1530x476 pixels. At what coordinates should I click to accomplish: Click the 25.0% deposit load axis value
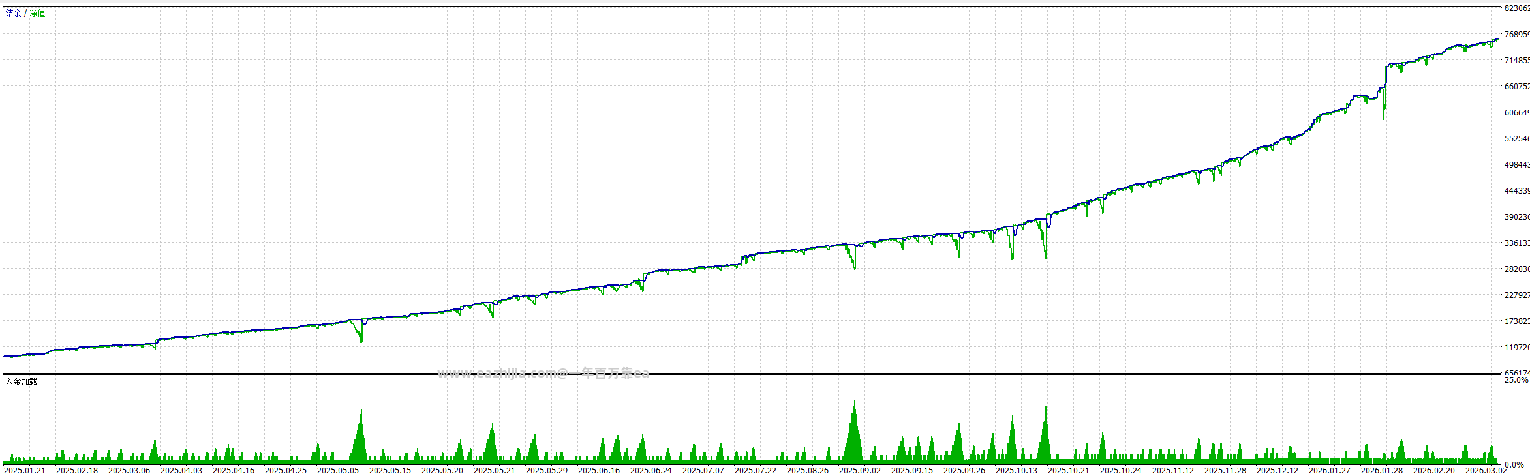(1517, 380)
